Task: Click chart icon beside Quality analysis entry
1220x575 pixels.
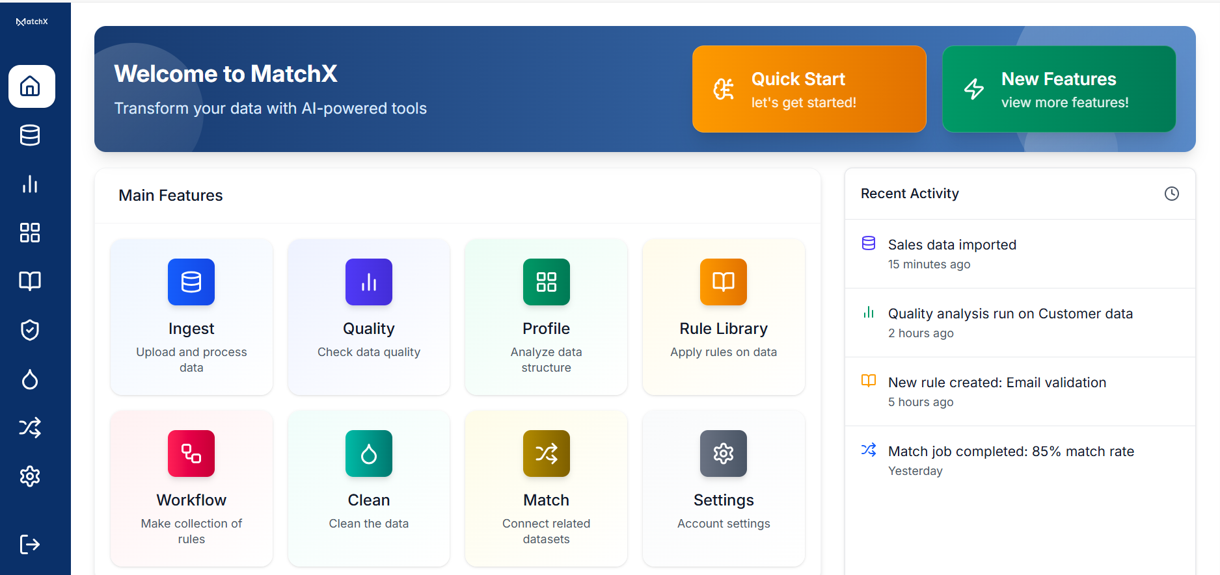Action: tap(869, 312)
